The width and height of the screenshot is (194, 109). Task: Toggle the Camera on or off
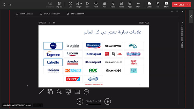149,4
